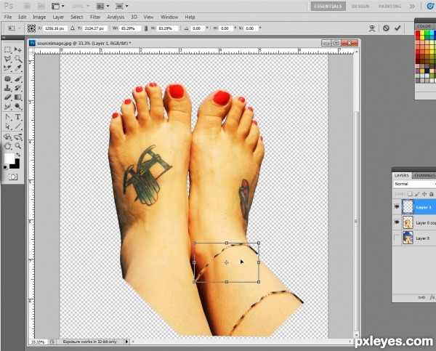Reset default foreground and background colors
This screenshot has height=351, width=436.
pos(5,167)
